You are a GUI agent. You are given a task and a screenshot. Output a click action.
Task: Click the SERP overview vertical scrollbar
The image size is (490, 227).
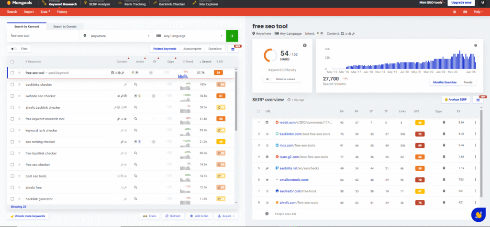pos(481,153)
